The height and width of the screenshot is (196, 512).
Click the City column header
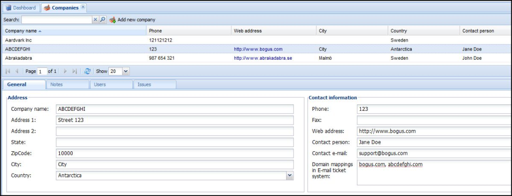(352, 31)
